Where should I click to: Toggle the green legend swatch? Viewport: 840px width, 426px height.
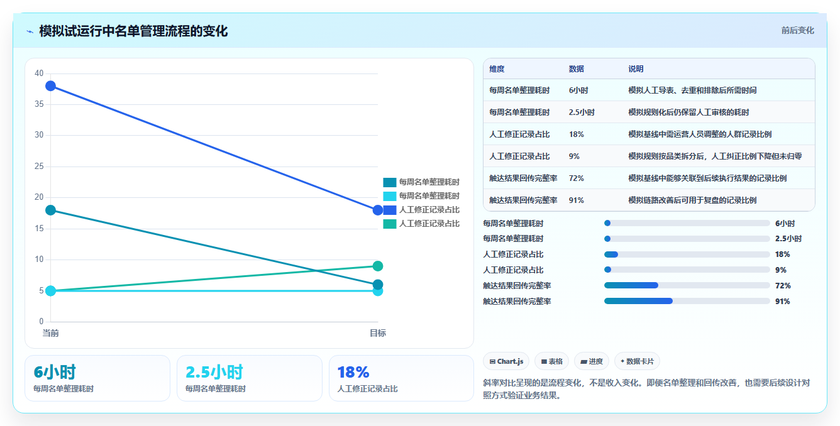(x=390, y=224)
